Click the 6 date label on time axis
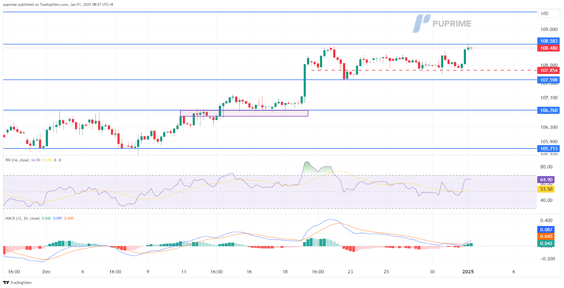Screen dimensions: 564x288 [514, 272]
